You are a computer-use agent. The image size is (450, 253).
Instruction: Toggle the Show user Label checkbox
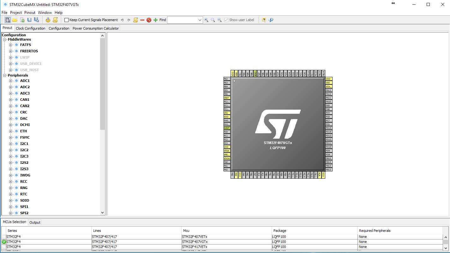[x=226, y=20]
